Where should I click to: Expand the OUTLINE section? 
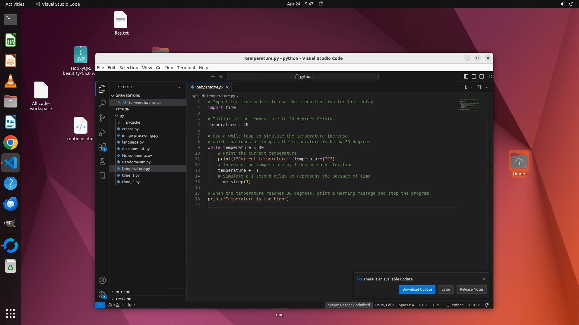[122, 292]
